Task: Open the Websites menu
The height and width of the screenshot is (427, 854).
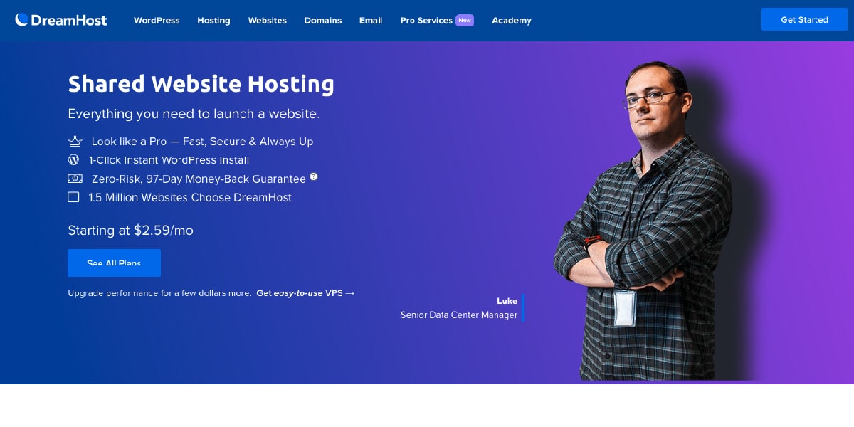Action: tap(267, 21)
